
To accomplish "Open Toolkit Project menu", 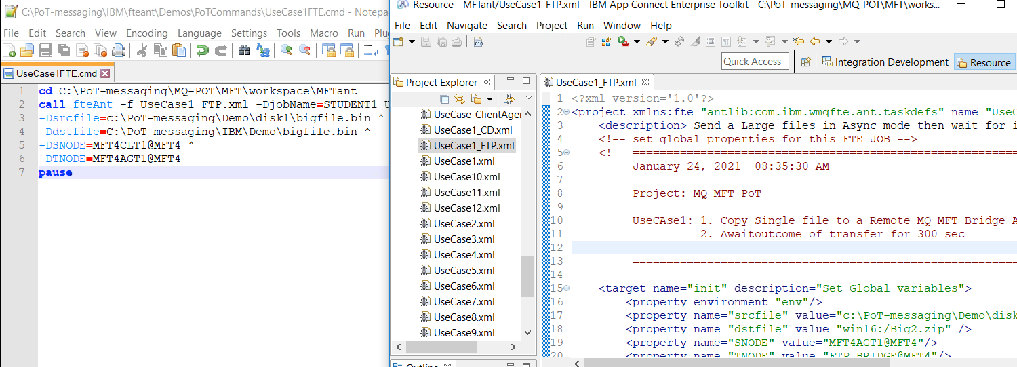I will (552, 25).
